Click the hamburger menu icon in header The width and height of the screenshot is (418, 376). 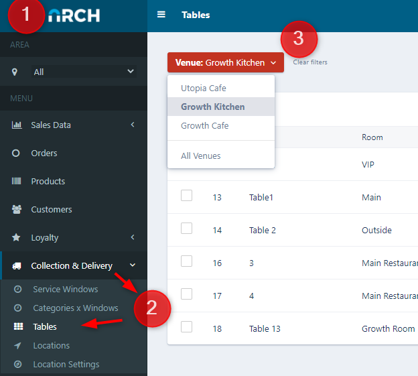[x=161, y=15]
